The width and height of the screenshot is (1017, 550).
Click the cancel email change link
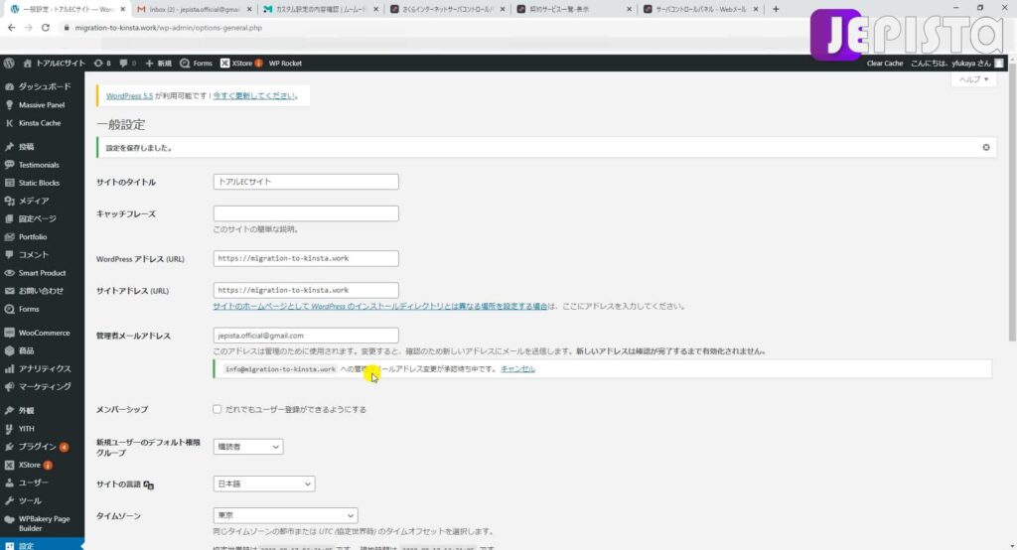tap(517, 369)
